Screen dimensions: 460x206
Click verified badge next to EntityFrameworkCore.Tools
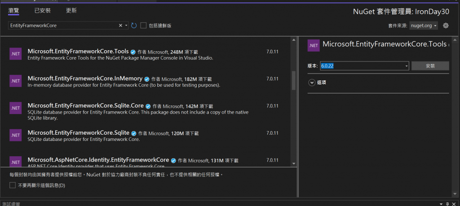133,52
